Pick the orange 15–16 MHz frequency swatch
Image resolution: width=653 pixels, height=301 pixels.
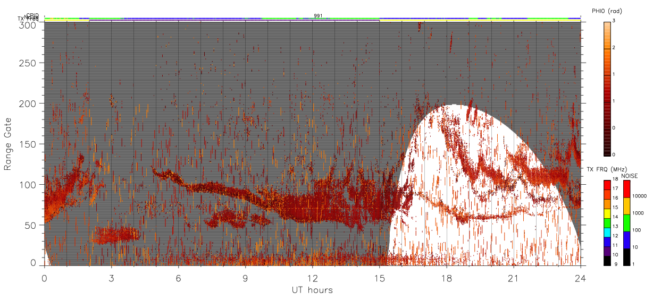(607, 204)
